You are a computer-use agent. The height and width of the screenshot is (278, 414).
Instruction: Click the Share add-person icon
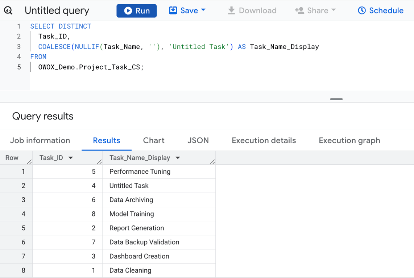pyautogui.click(x=299, y=10)
